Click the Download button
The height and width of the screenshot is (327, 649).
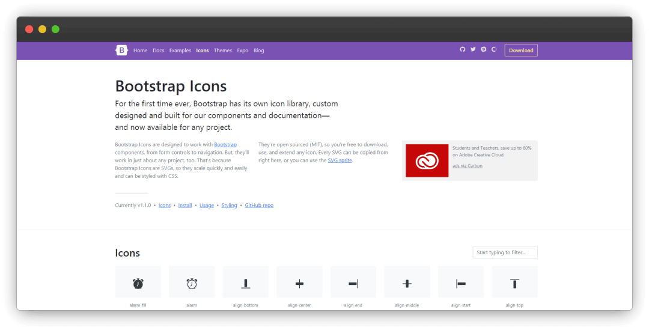(x=520, y=50)
